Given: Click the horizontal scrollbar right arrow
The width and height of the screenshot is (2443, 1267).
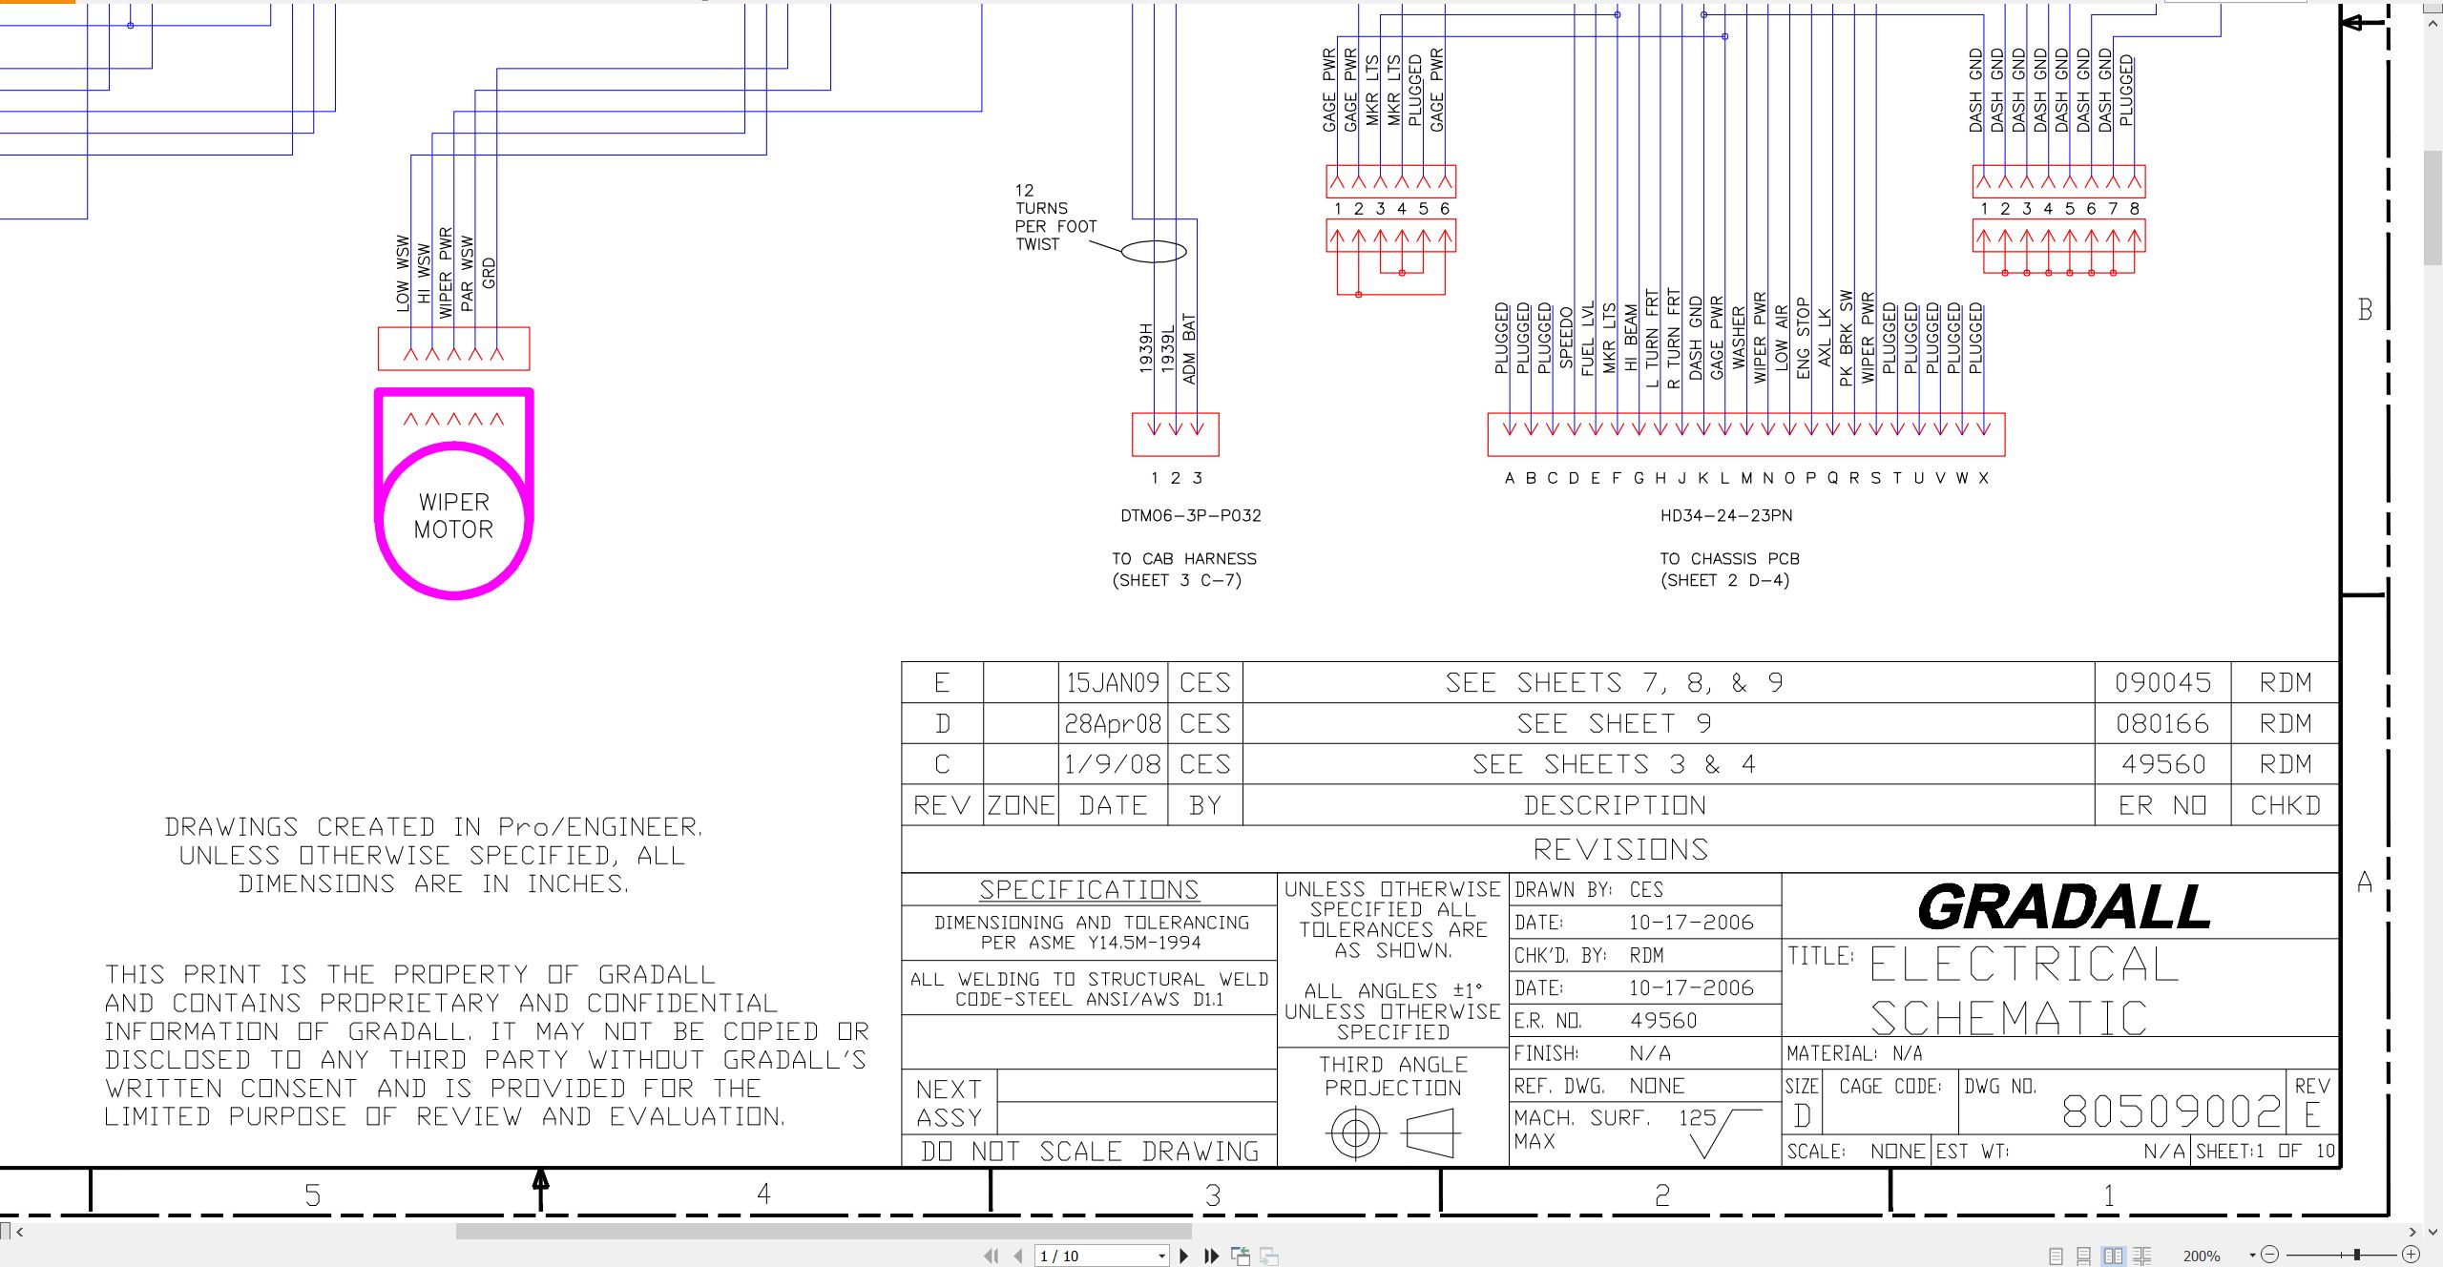Looking at the screenshot, I should point(2412,1232).
